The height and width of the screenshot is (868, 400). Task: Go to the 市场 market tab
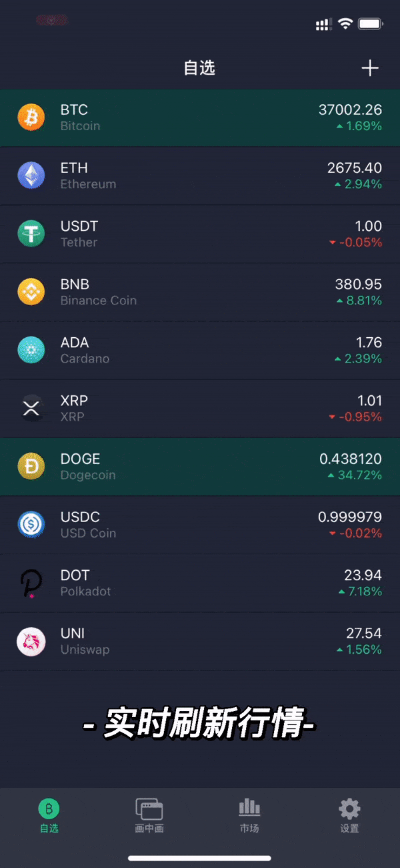tap(249, 816)
